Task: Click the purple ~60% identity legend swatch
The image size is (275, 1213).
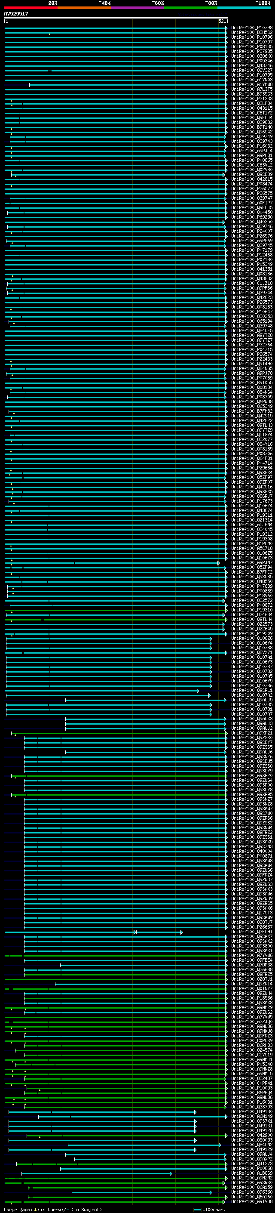Action: [x=137, y=8]
